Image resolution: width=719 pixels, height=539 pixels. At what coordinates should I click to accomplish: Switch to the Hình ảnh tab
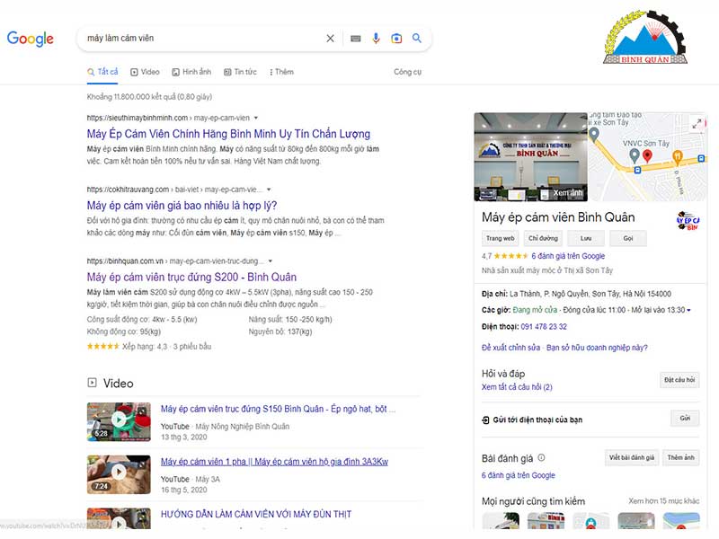pos(191,72)
